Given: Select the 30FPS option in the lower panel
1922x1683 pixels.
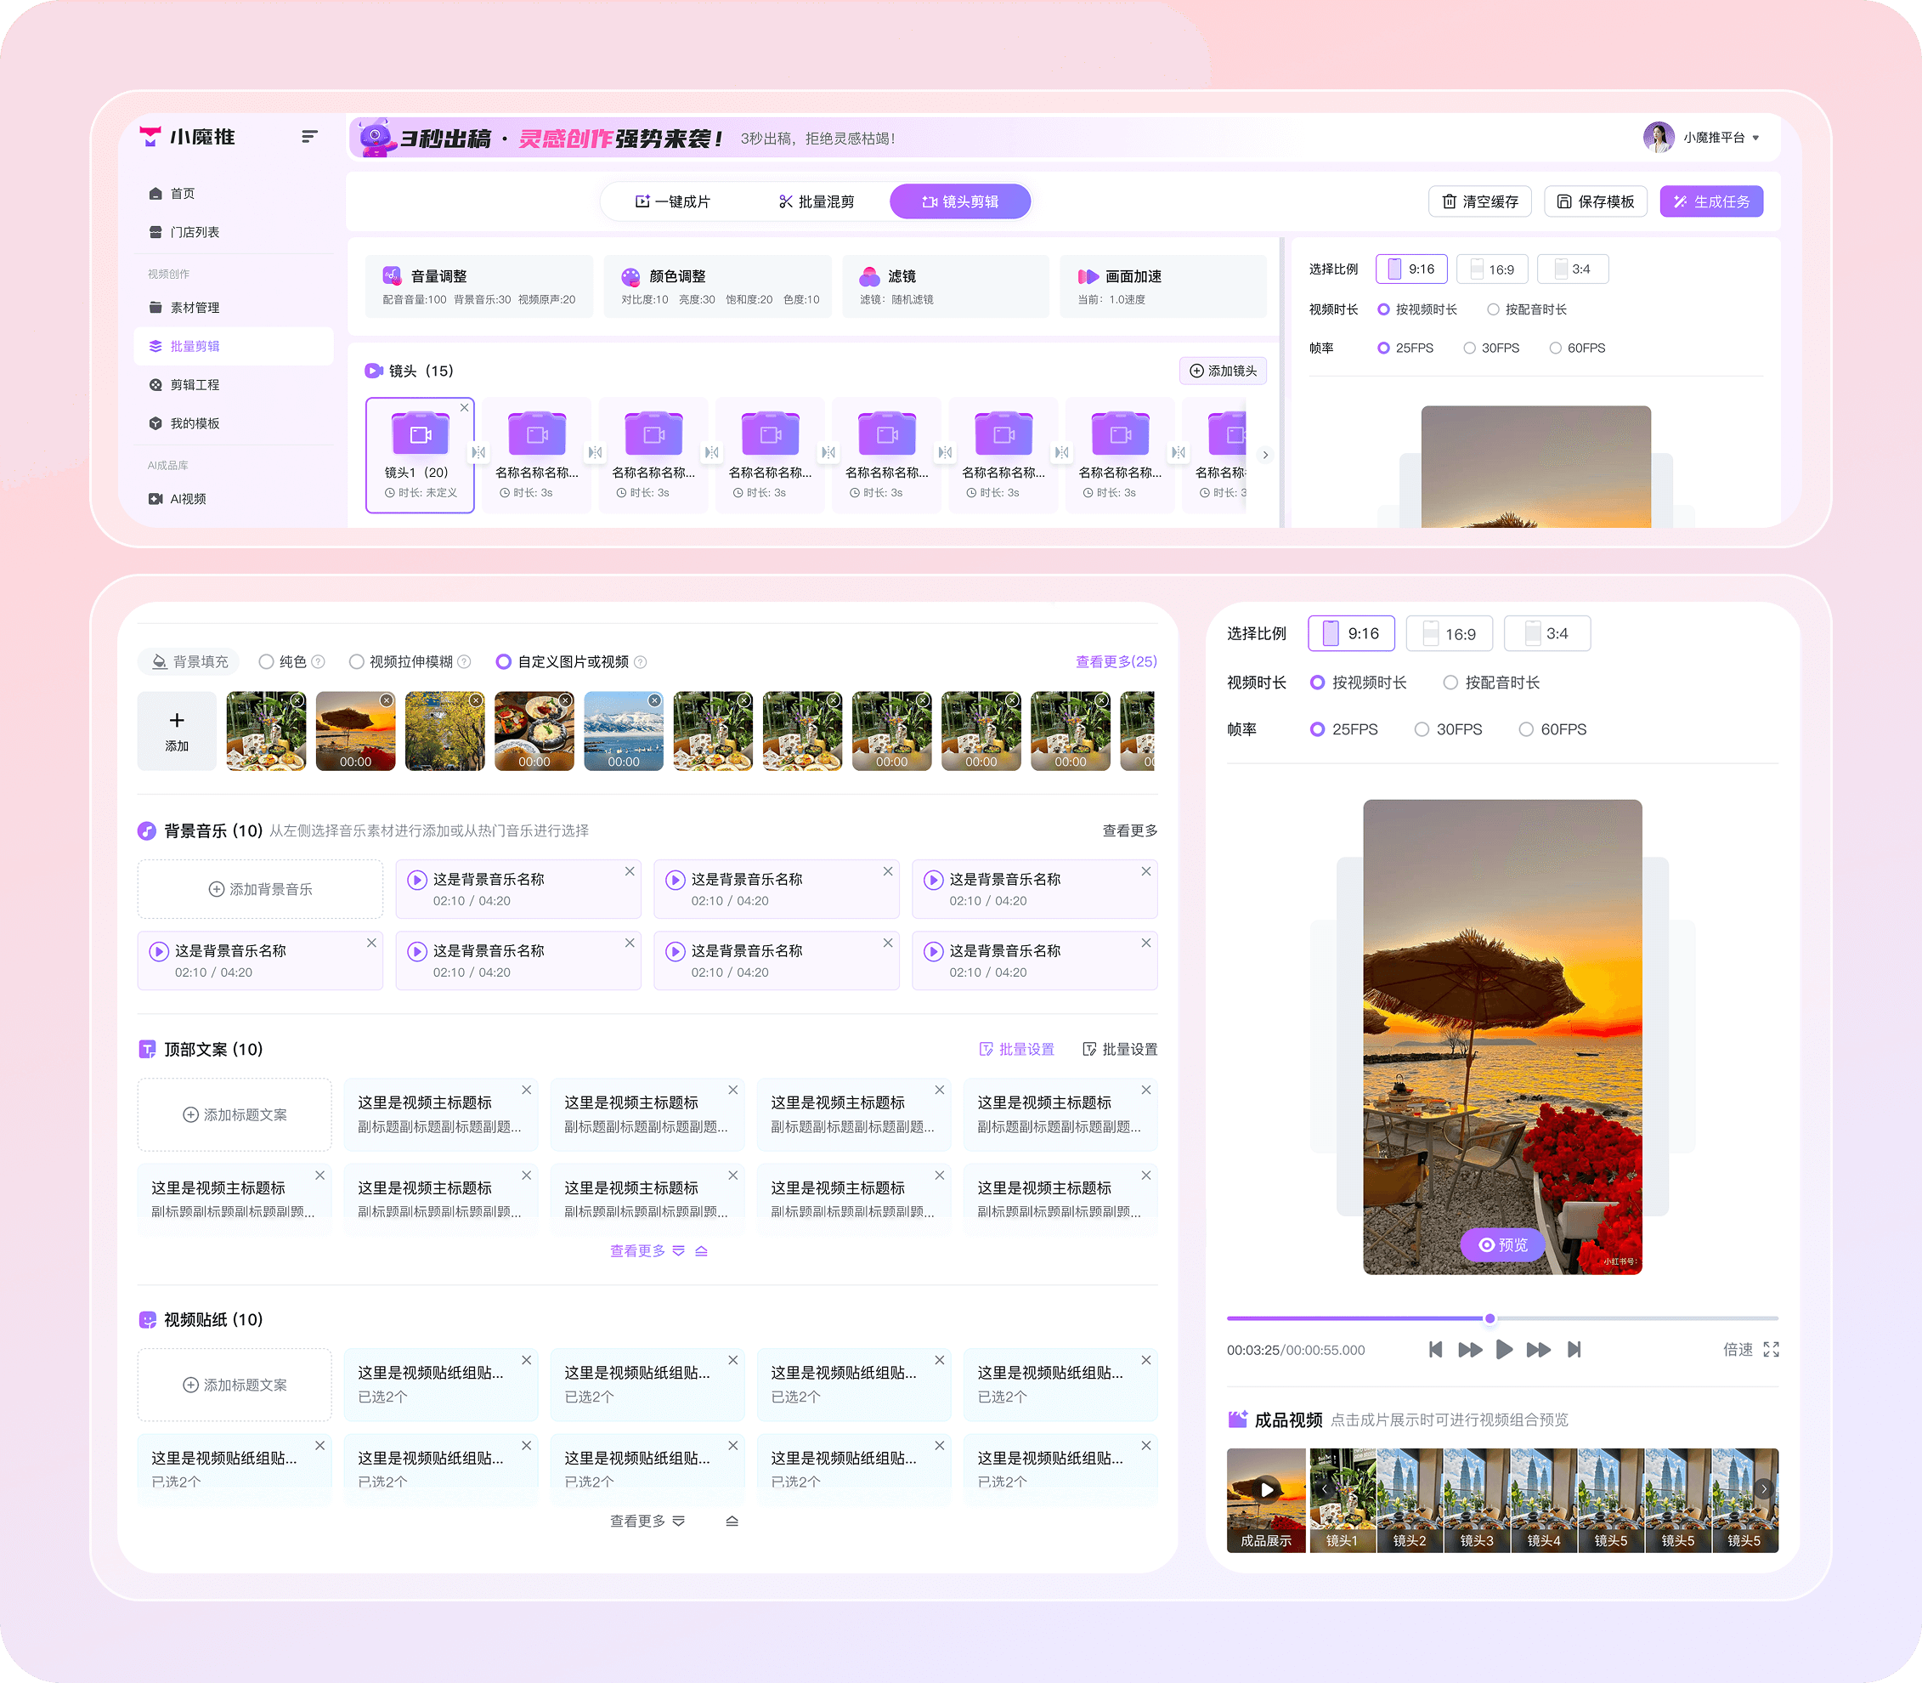Looking at the screenshot, I should 1422,730.
